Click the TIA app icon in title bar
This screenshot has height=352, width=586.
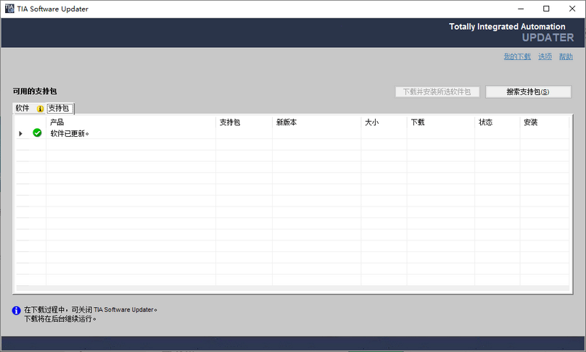[9, 9]
